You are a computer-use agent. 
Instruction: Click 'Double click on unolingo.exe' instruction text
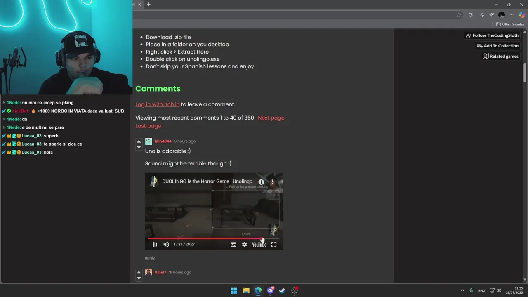[183, 59]
